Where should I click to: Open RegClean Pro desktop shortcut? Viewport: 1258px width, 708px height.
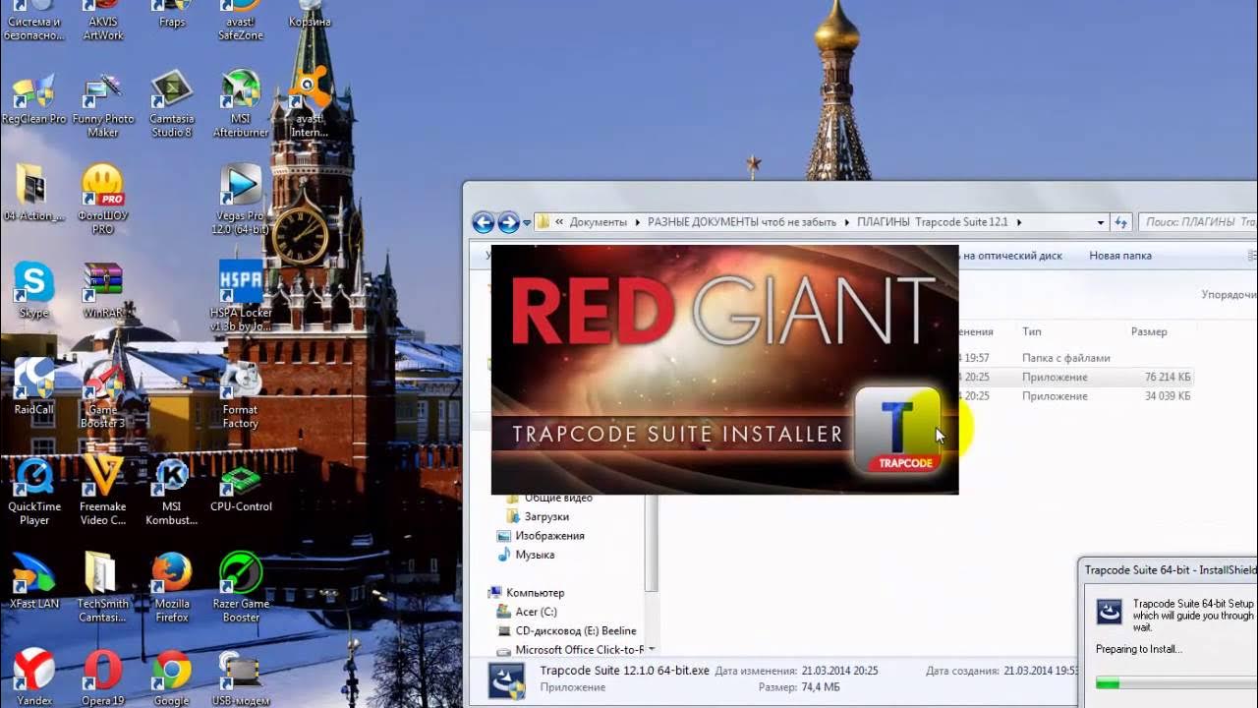tap(33, 100)
